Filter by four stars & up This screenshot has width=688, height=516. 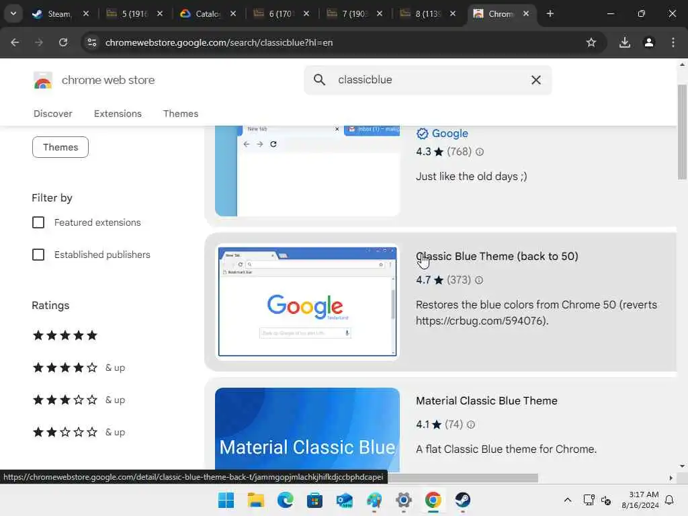point(79,368)
